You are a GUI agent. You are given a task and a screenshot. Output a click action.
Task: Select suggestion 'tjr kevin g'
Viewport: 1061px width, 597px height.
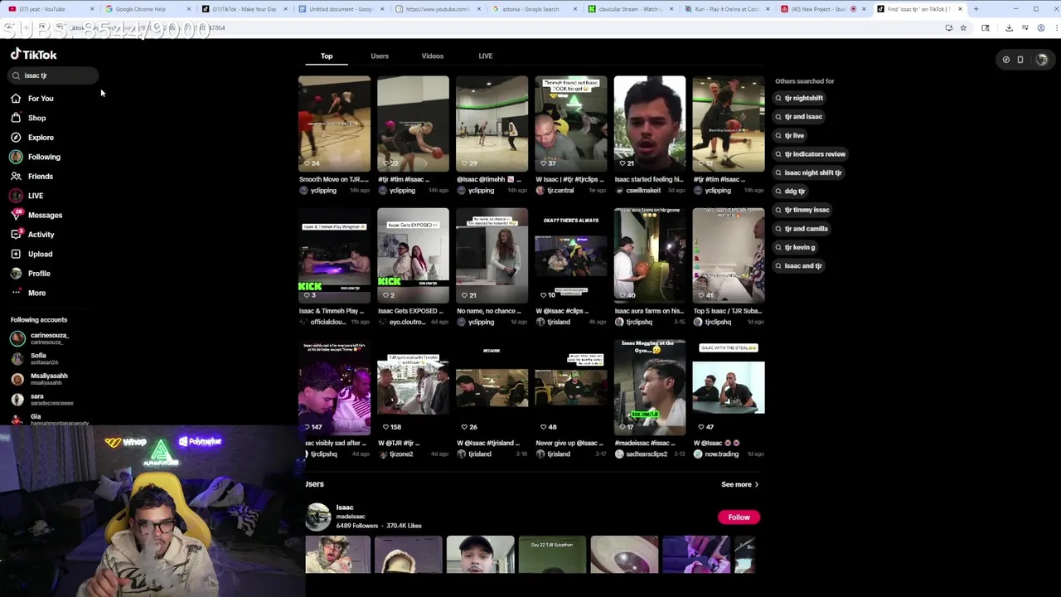tap(795, 247)
